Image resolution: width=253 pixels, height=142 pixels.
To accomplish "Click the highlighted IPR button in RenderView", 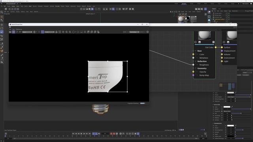I will click(x=13, y=32).
